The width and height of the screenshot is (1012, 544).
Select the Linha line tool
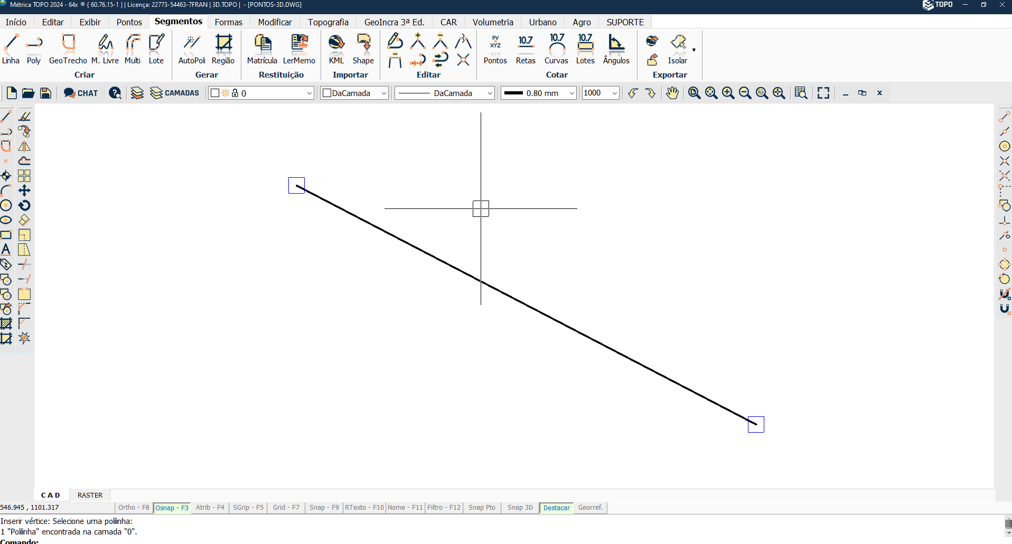coord(11,49)
